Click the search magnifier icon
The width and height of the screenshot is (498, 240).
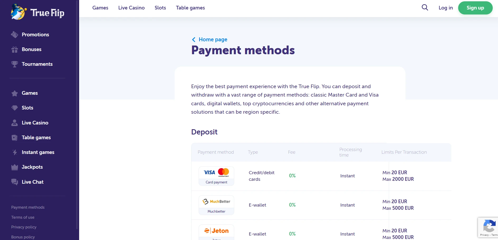[x=425, y=8]
